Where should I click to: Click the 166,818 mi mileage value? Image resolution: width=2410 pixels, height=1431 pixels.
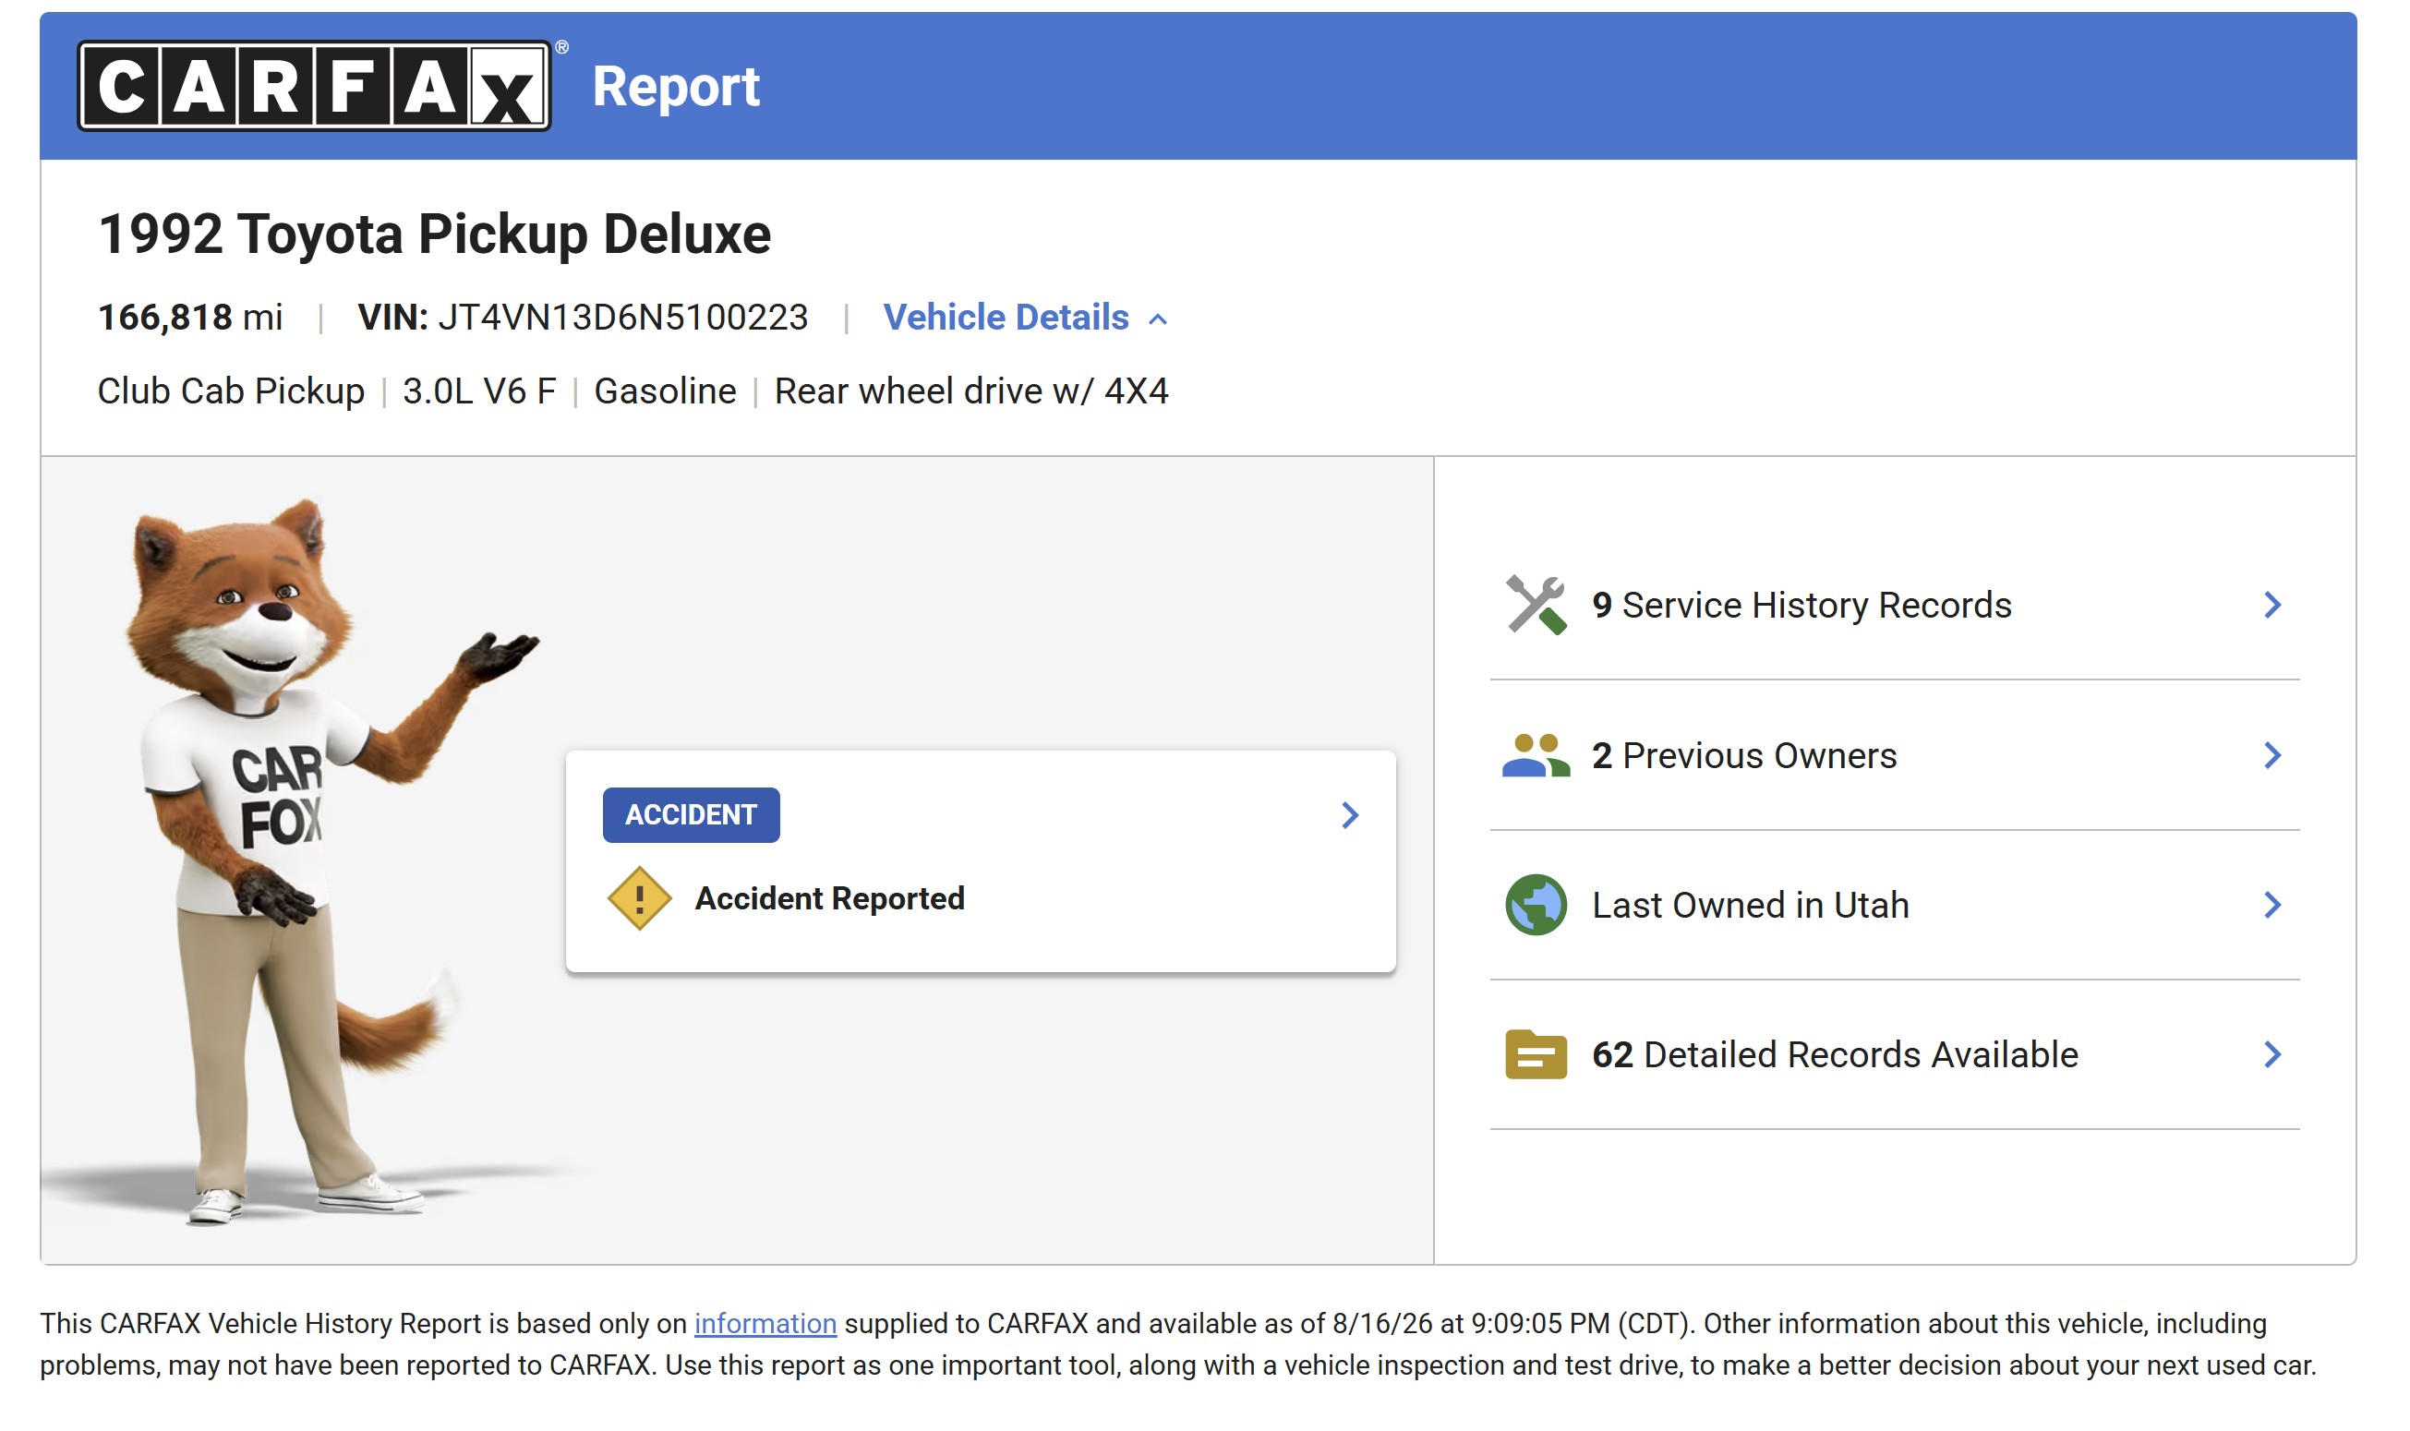(x=190, y=318)
